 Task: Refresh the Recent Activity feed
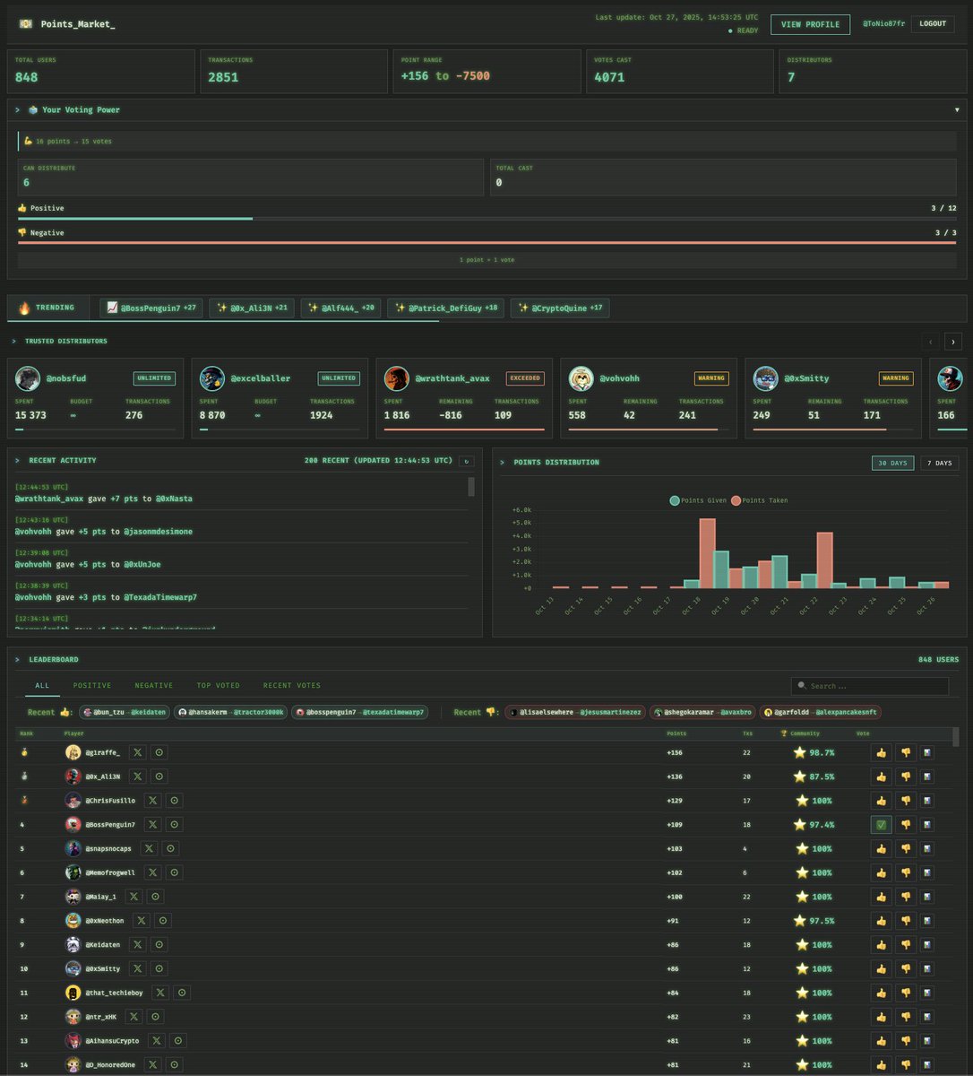point(466,461)
